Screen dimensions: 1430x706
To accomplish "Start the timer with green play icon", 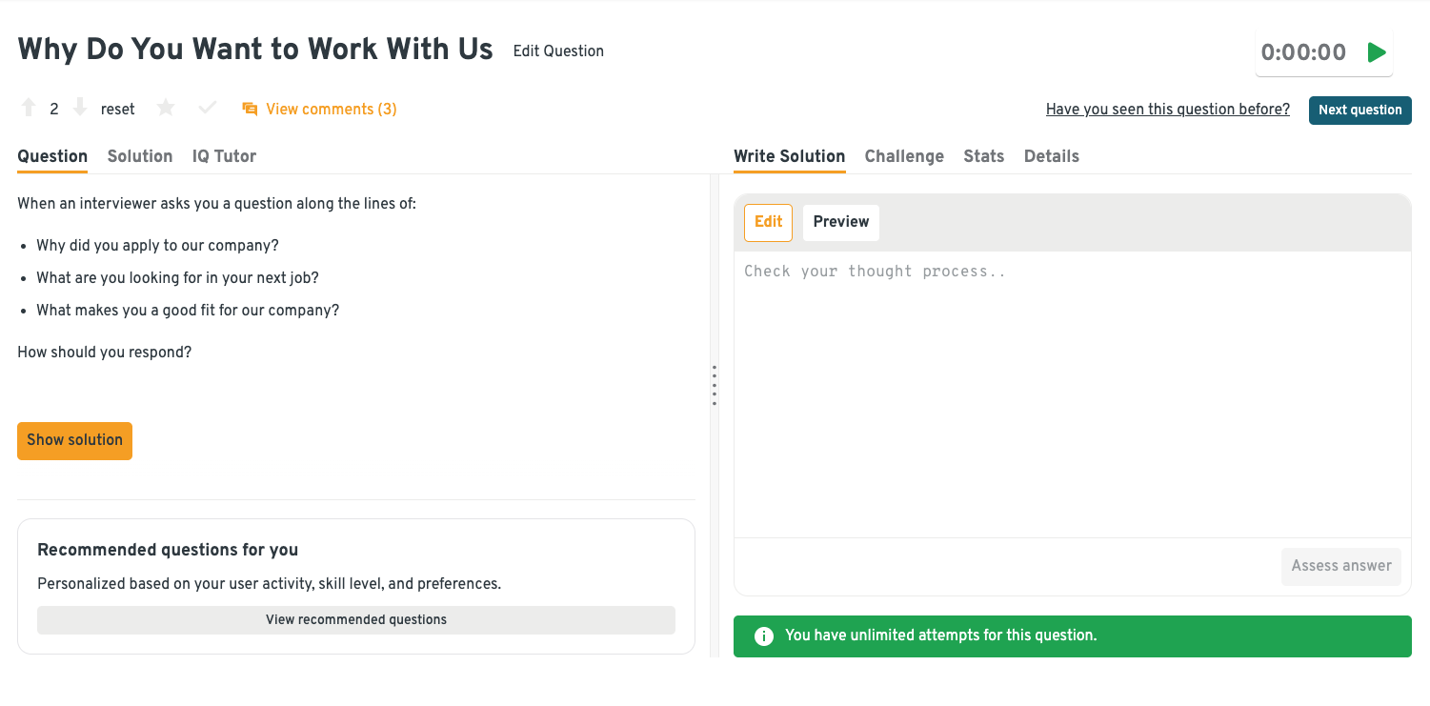I will click(x=1377, y=52).
